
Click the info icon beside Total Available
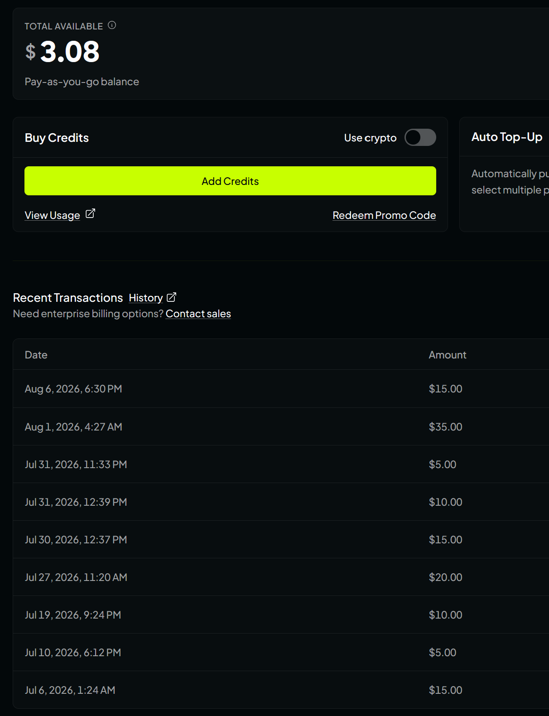[x=112, y=25]
